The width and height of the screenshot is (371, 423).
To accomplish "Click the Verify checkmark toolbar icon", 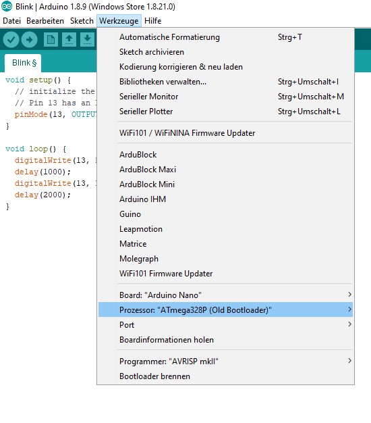I will tap(11, 40).
